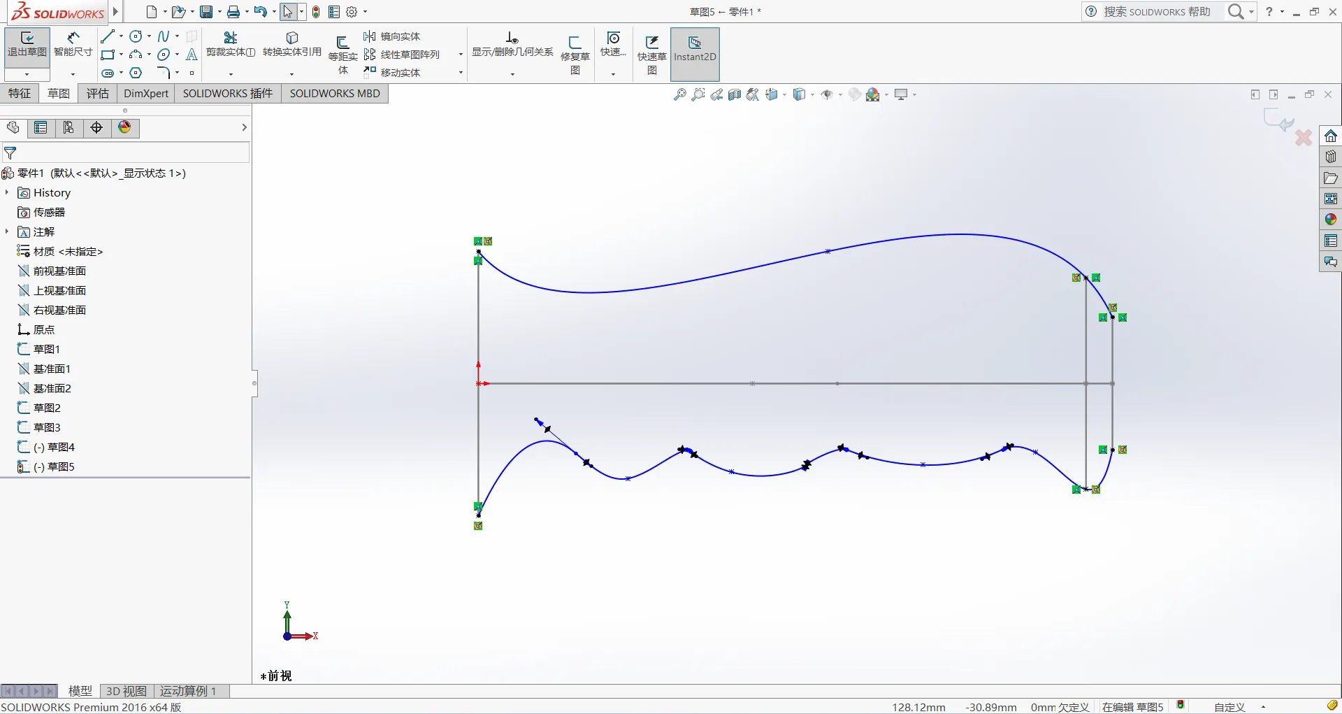Open the Trim Entities dropdown arrow
1342x714 pixels.
pos(231,74)
